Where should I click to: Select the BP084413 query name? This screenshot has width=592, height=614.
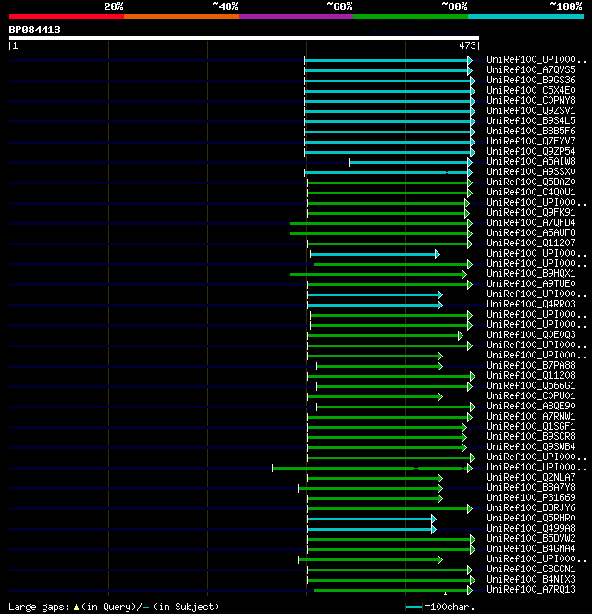click(x=35, y=31)
